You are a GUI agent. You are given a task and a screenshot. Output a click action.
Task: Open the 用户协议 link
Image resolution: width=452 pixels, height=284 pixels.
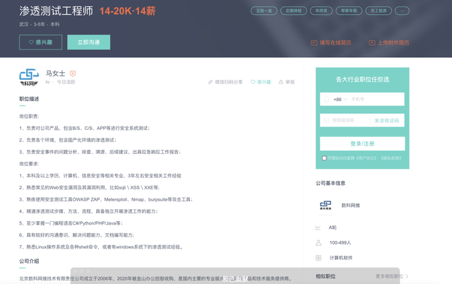(x=366, y=158)
